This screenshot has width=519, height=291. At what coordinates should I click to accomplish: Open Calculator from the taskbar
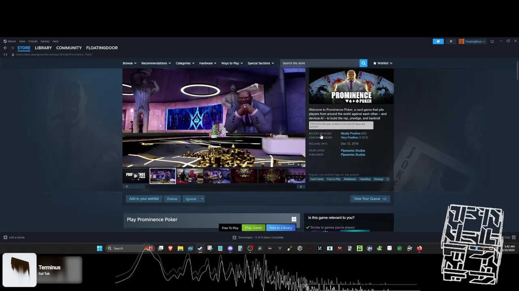click(240, 248)
